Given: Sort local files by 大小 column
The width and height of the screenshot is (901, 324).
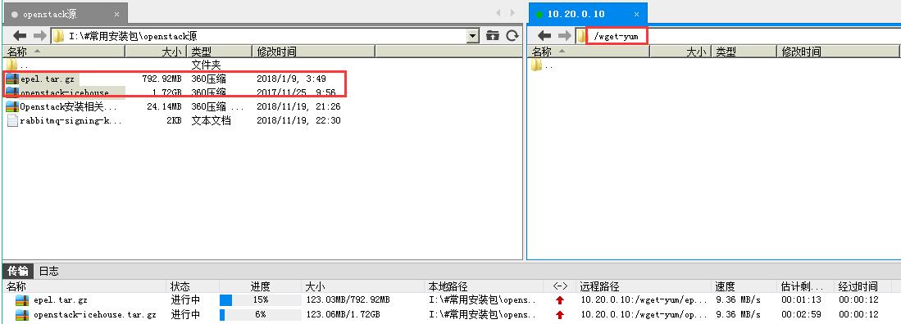Looking at the screenshot, I should (157, 52).
